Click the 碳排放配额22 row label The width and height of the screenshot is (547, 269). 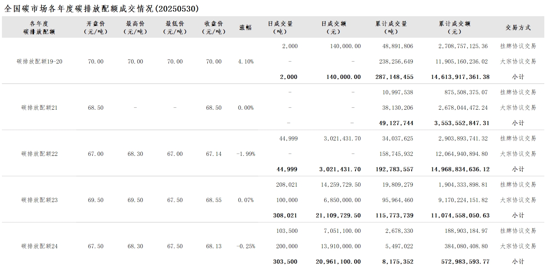click(39, 154)
